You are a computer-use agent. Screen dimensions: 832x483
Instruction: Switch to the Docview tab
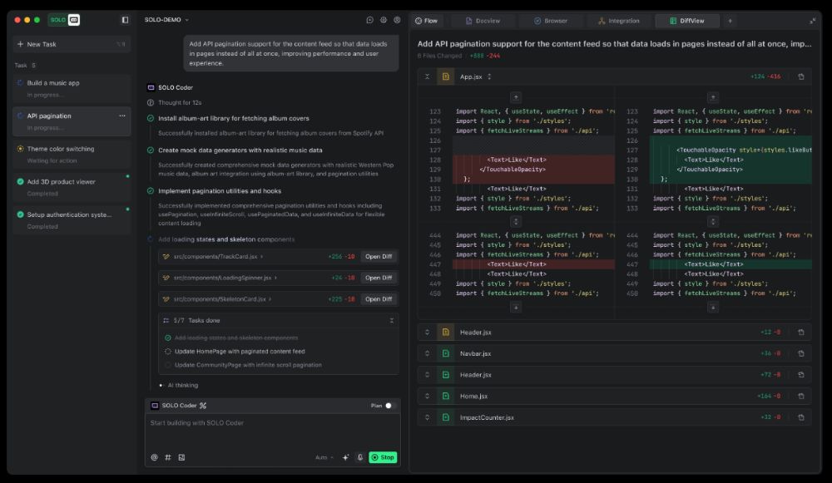pyautogui.click(x=483, y=21)
